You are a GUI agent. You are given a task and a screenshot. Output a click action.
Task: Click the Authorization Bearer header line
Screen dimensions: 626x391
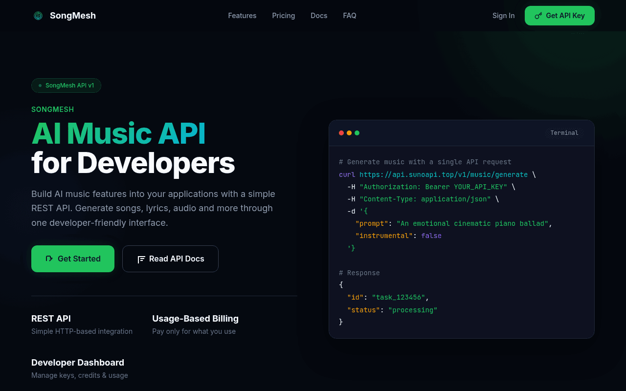click(x=431, y=187)
